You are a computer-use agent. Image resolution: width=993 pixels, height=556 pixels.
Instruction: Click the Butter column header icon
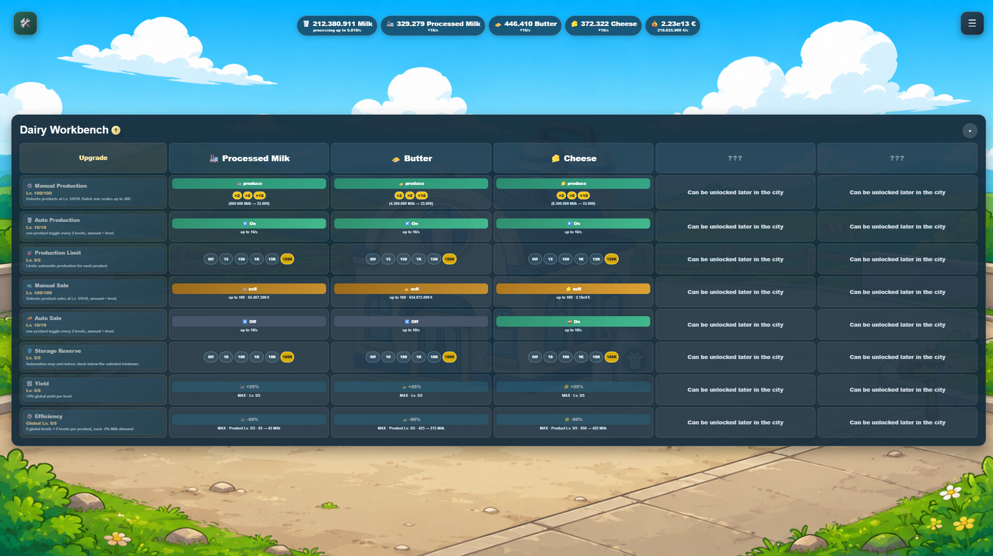[x=396, y=159]
